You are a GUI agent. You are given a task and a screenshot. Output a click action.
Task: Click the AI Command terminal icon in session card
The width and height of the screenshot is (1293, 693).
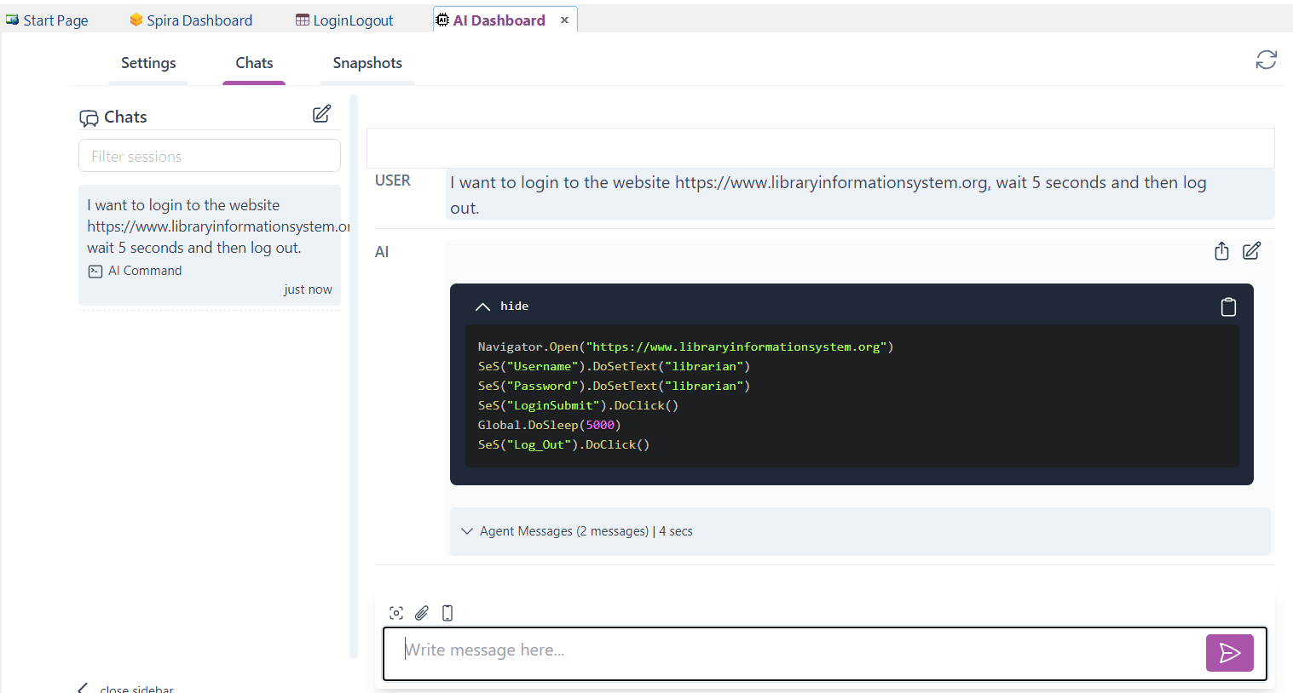point(95,271)
